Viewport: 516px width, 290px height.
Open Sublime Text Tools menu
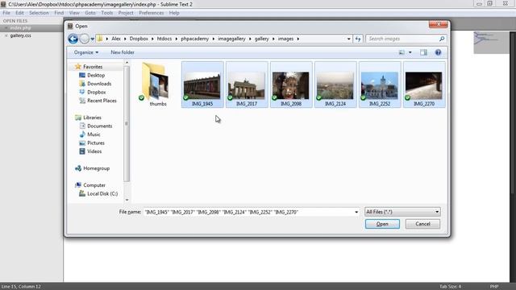pyautogui.click(x=107, y=13)
